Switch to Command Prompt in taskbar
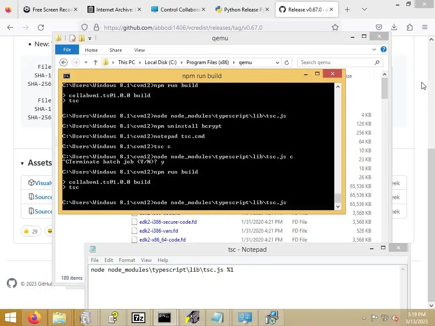Screen dimensions: 435x326 164,318
